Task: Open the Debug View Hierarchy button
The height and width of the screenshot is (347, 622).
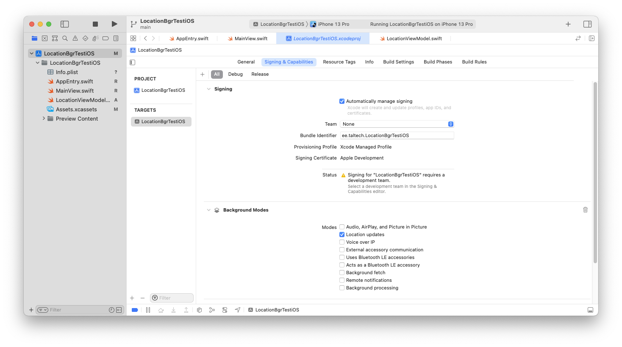Action: [x=199, y=310]
